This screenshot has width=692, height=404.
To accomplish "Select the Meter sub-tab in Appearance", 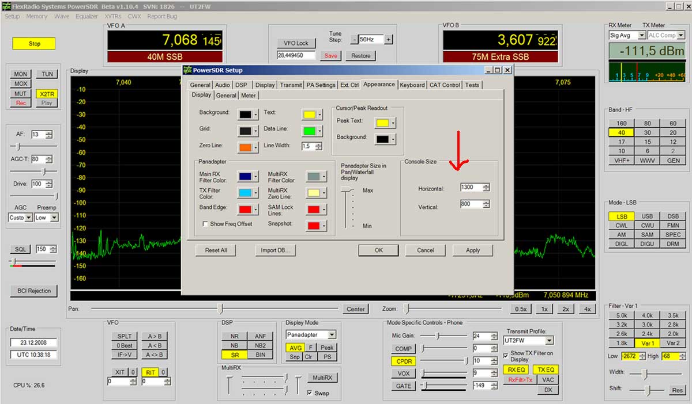I will click(x=249, y=96).
